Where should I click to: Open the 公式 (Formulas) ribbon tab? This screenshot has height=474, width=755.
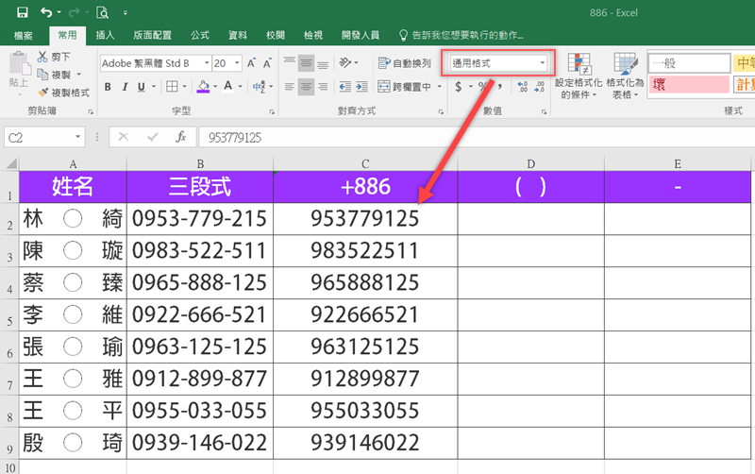pos(200,35)
